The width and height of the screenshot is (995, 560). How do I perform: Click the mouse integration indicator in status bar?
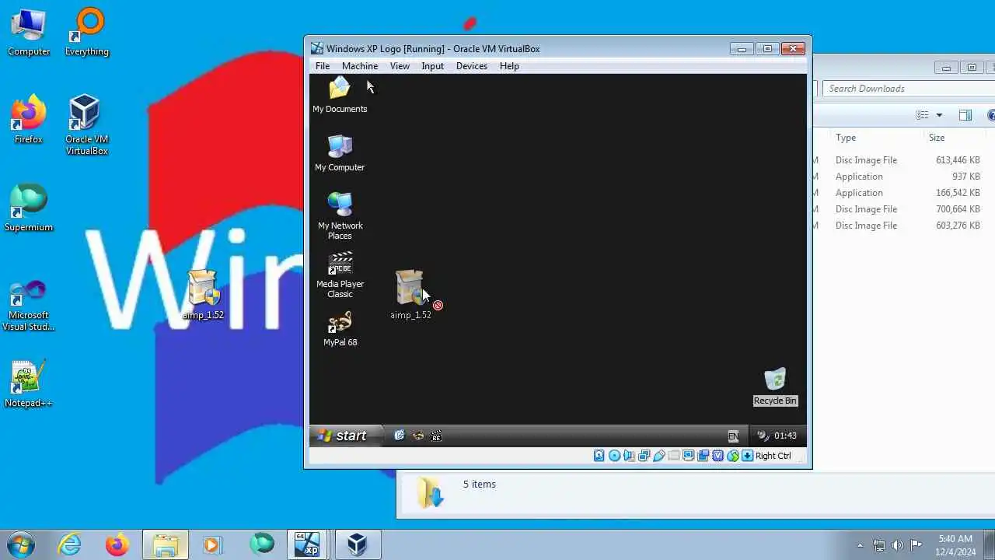pyautogui.click(x=732, y=456)
